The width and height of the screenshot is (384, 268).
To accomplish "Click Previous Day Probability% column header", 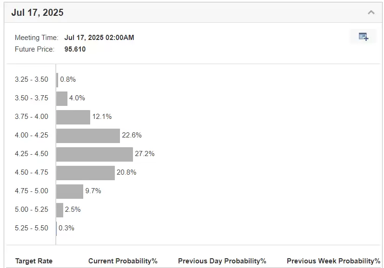I will (222, 261).
